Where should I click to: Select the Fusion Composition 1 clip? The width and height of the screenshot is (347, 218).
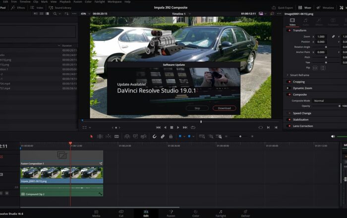pyautogui.click(x=61, y=158)
